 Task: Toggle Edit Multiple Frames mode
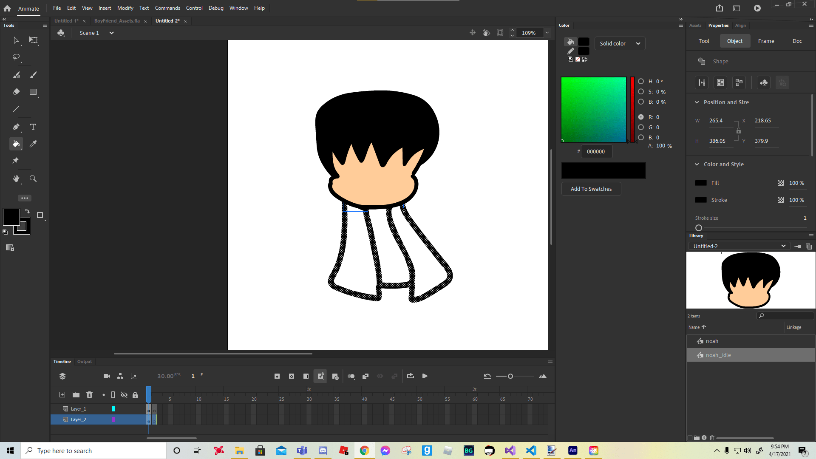365,376
